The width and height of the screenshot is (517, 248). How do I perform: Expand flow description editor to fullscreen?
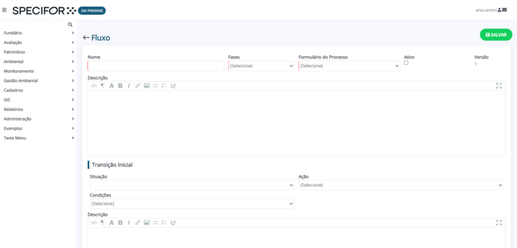(x=499, y=86)
